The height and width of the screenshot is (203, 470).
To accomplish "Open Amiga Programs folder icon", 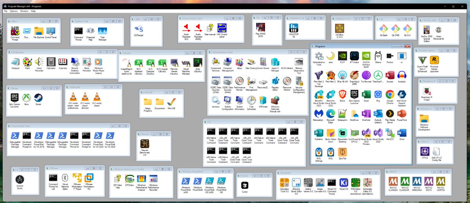I will (148, 102).
